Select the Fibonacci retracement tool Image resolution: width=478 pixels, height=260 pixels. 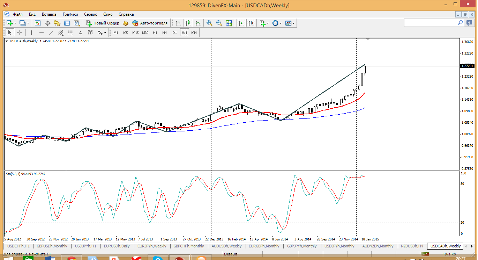pyautogui.click(x=71, y=32)
